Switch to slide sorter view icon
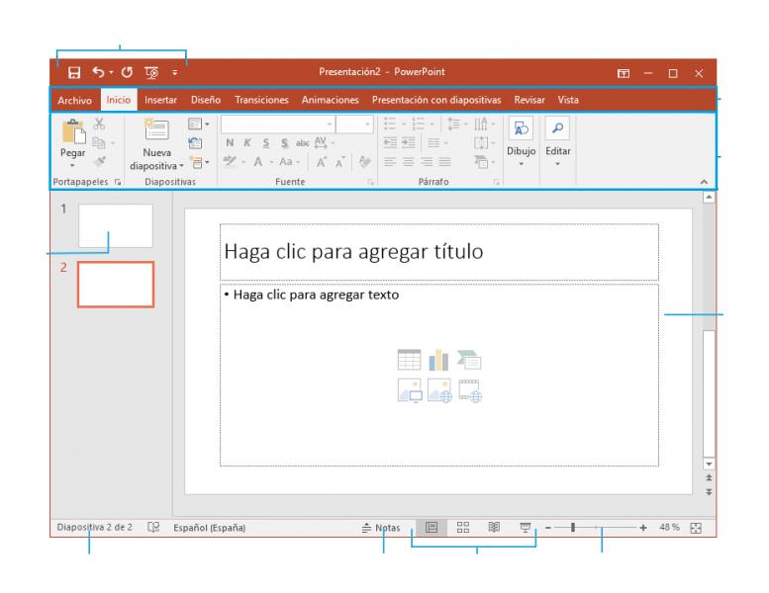769x593 pixels. point(462,528)
